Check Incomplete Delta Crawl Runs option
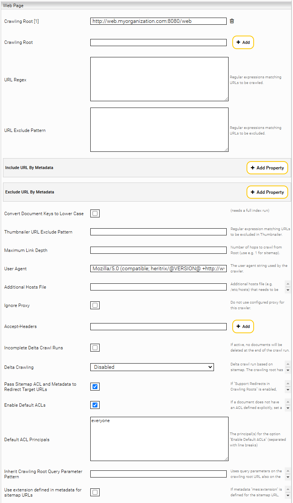The image size is (293, 503). [x=95, y=348]
